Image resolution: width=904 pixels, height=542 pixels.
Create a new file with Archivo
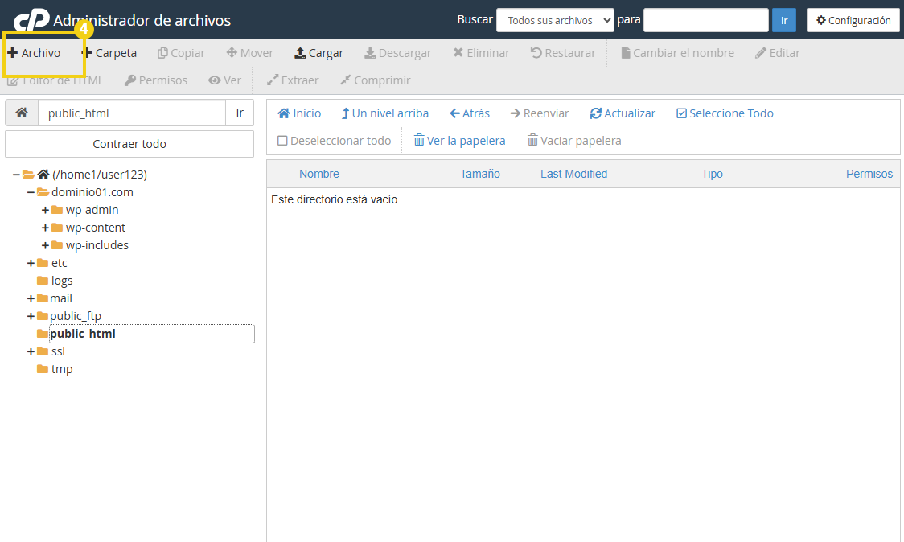click(34, 53)
